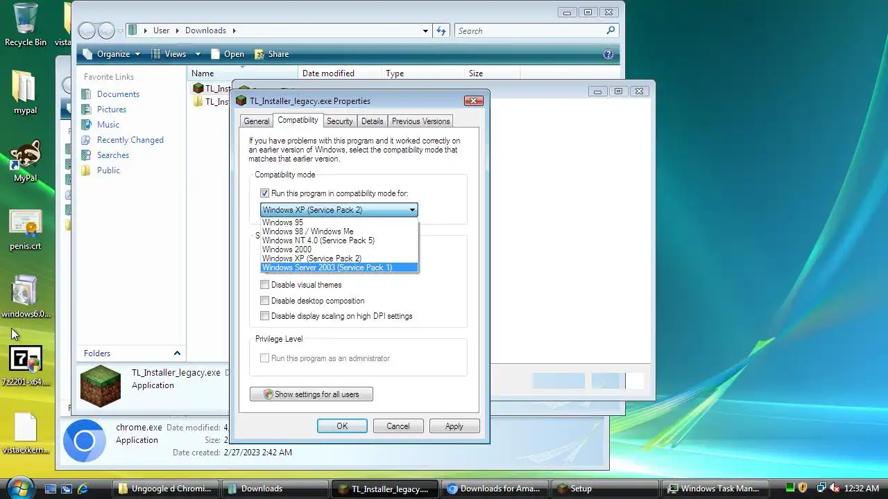Sort by Date modified column header
This screenshot has height=499, width=888.
point(340,73)
